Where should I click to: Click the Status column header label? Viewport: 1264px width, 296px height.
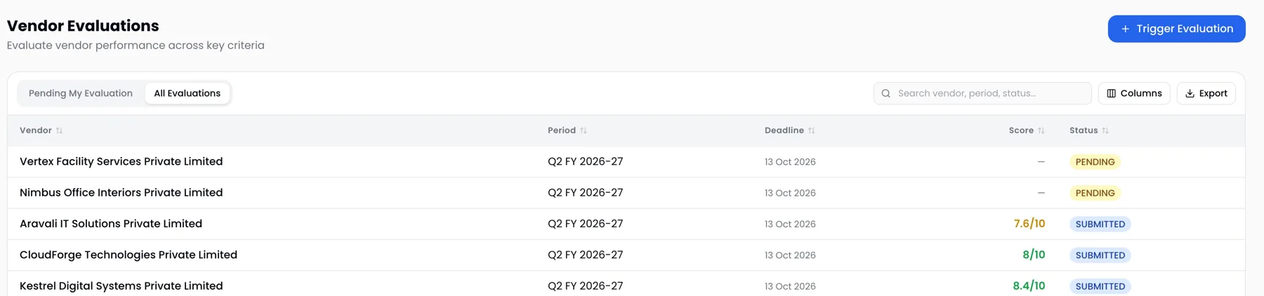coord(1084,130)
